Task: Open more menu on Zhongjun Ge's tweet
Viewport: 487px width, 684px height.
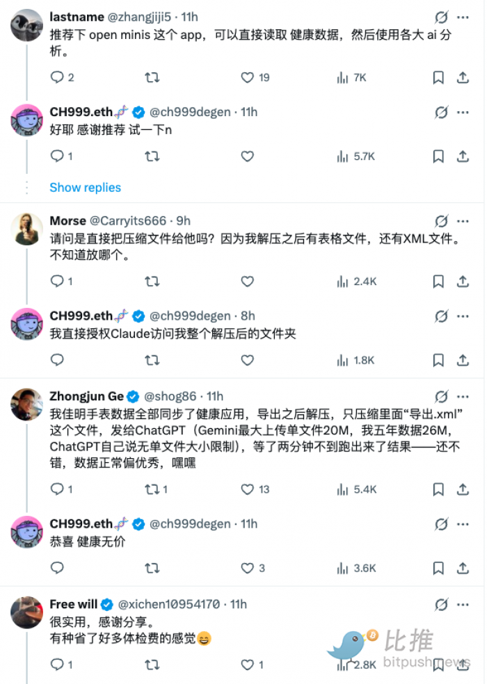Action: tap(463, 397)
